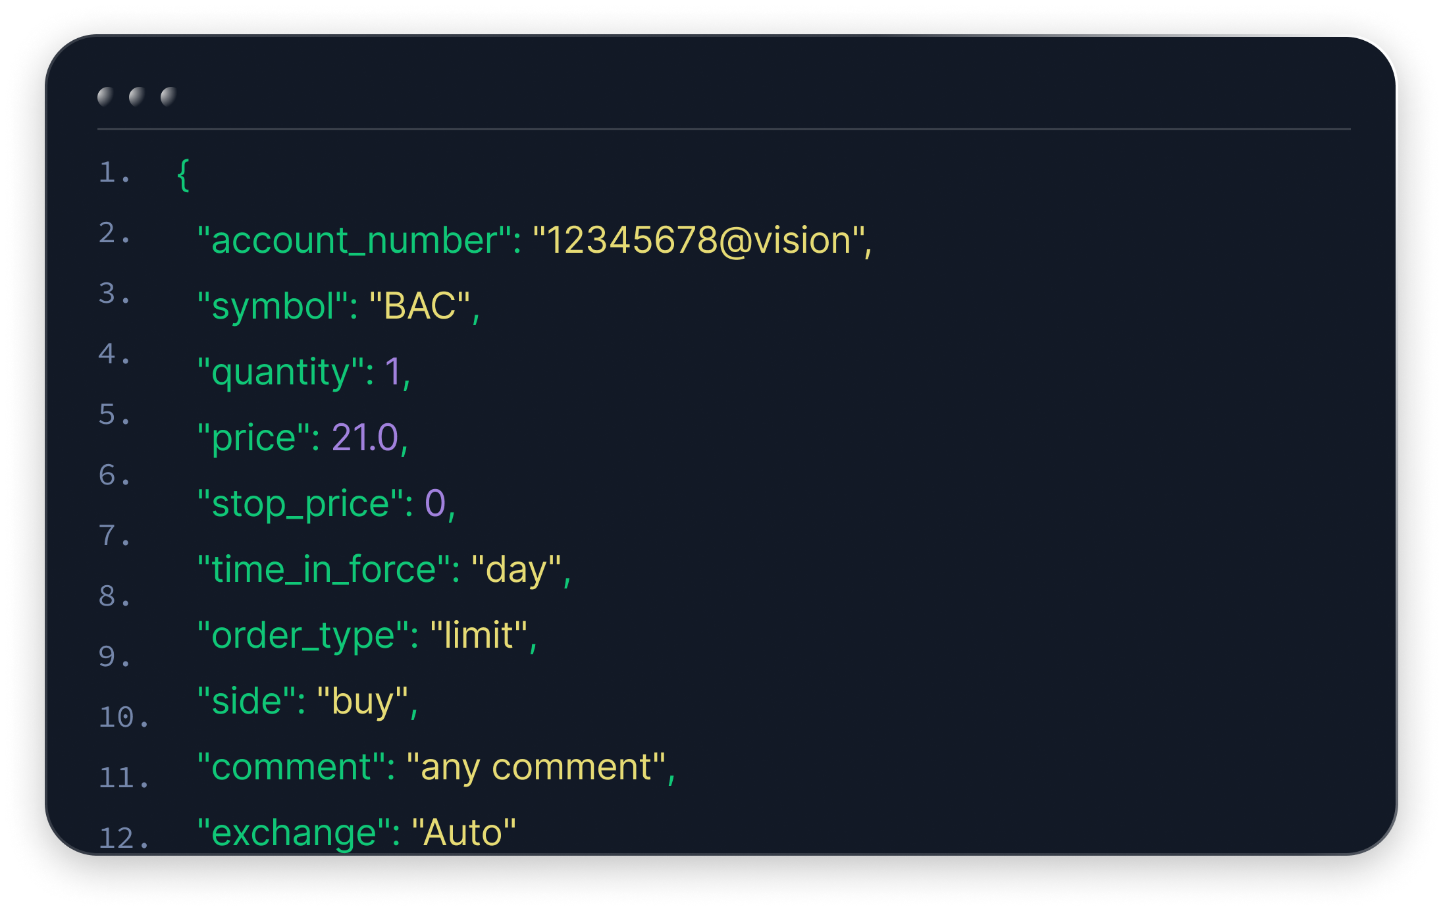Click the "12345678@vision" string value
The image size is (1443, 911).
tap(698, 240)
